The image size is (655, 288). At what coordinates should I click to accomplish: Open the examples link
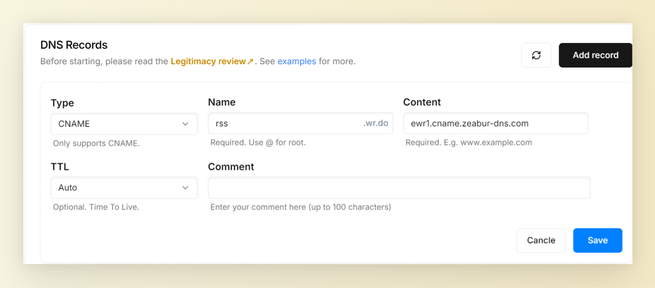point(296,61)
